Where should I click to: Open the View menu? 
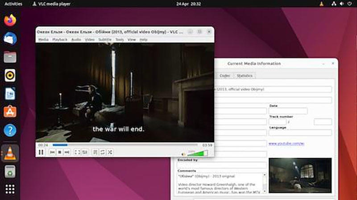click(132, 40)
